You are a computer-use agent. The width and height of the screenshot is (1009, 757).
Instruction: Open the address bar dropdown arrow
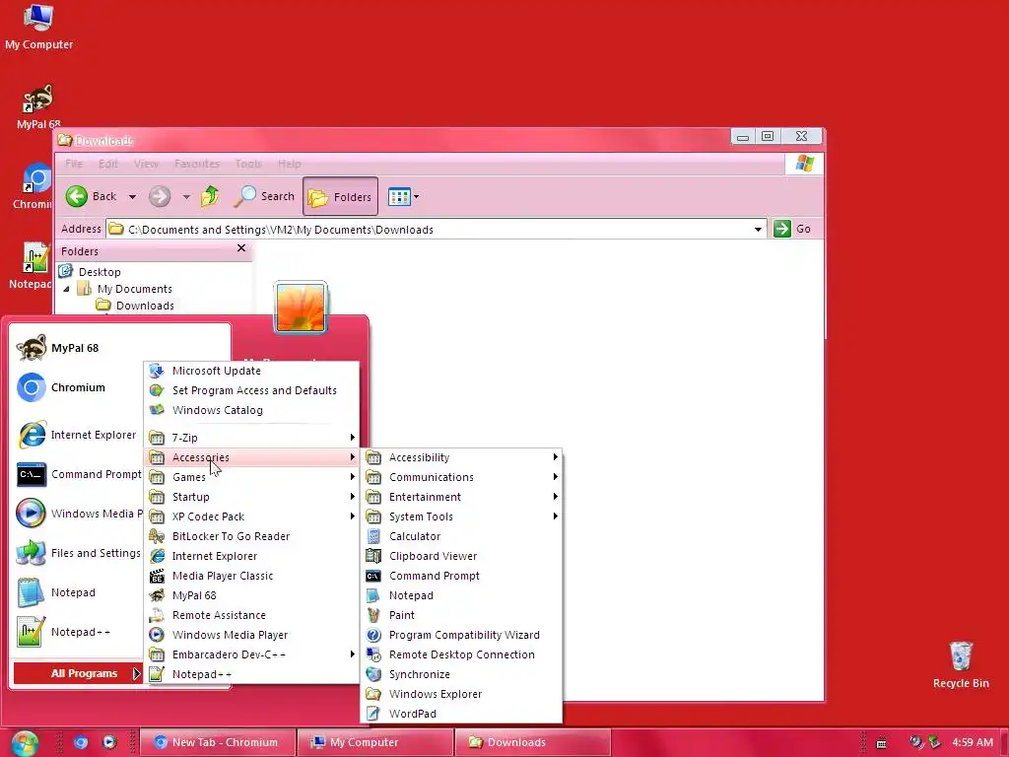[758, 229]
